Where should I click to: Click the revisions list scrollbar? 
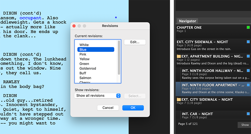point(119,58)
